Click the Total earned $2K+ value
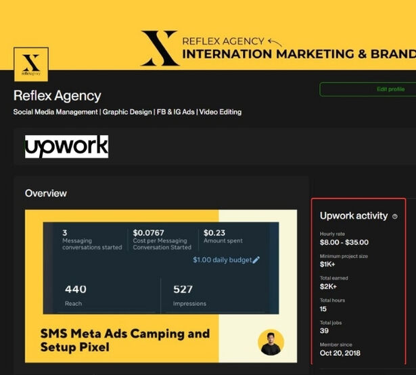The width and height of the screenshot is (416, 375). coord(328,286)
